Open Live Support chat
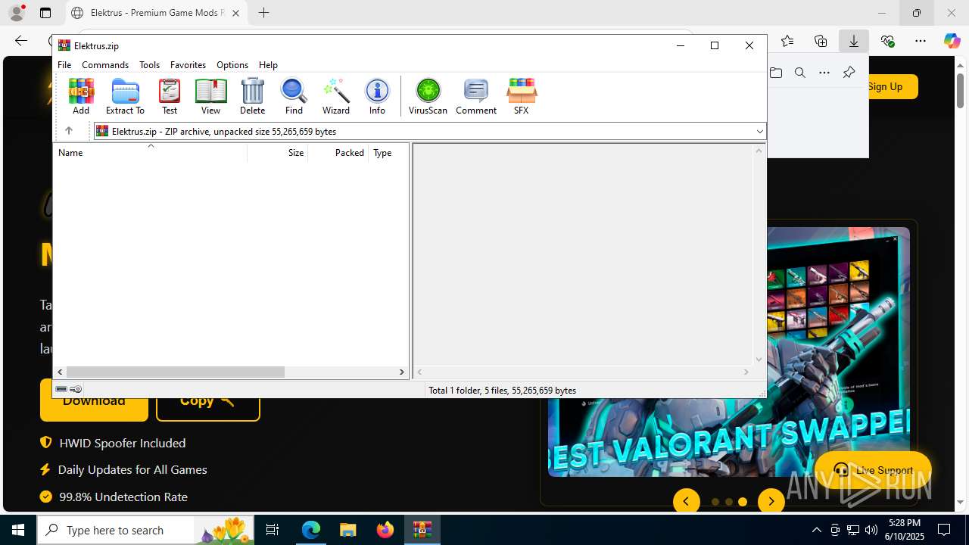Screen dimensions: 969x545 click(x=873, y=470)
